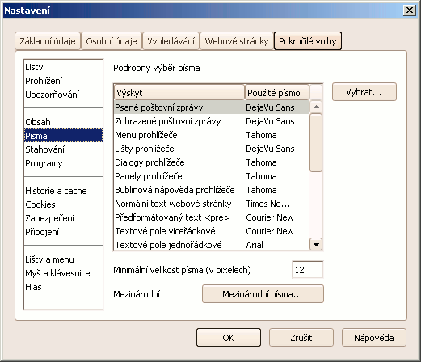The height and width of the screenshot is (362, 421).
Task: Choose Upozorňování in the sidebar
Action: [x=63, y=95]
